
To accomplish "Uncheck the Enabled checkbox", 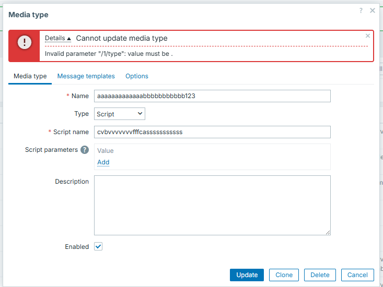I will click(98, 247).
